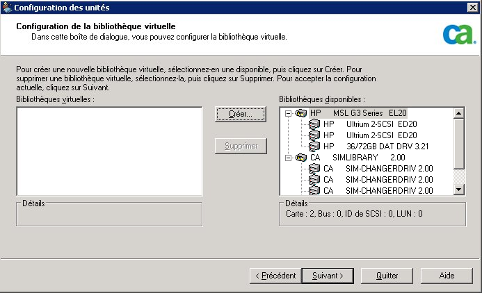Click inside the Bibliothèques virtuelles list box
The width and height of the screenshot is (482, 293).
109,151
